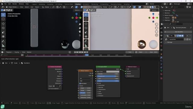This screenshot has height=109, width=193.
Task: Click eyedropper icon in Texture Coordinate node
Action: [60, 86]
